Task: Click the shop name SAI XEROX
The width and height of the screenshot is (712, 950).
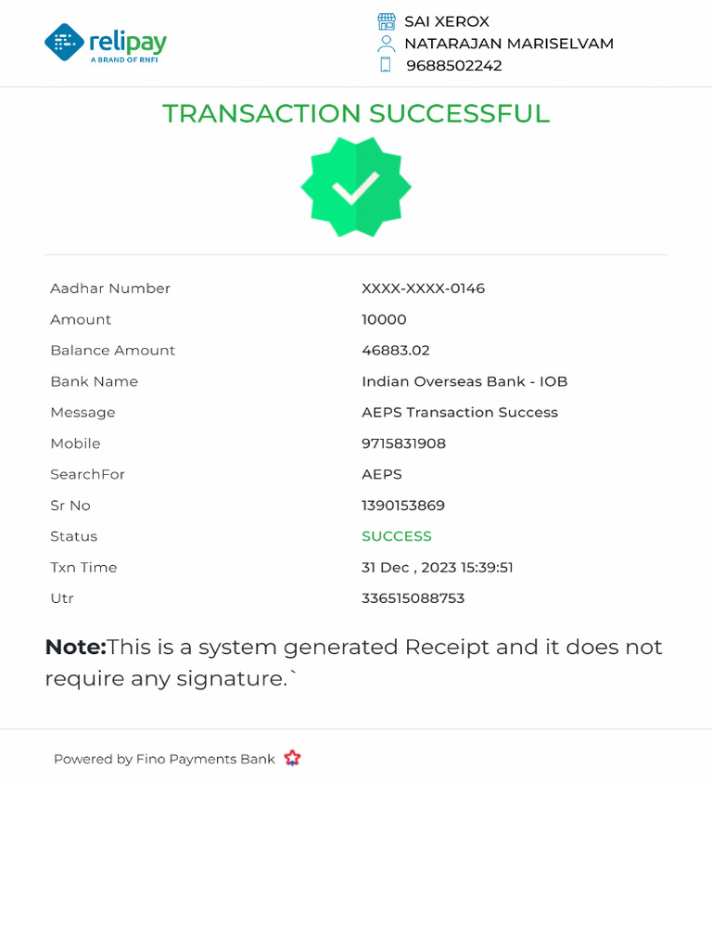Action: 446,21
